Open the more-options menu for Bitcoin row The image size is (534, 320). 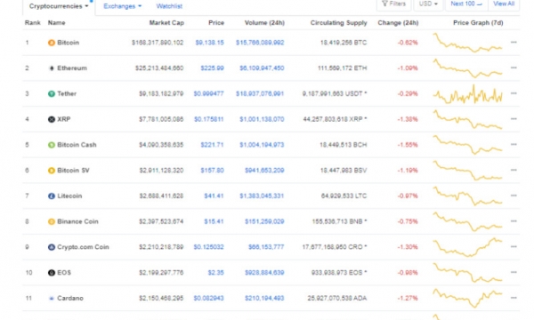point(514,42)
